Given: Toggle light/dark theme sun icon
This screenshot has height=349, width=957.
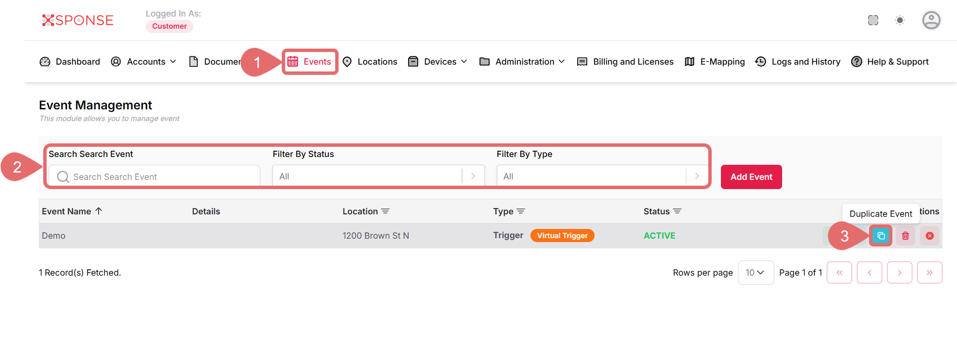Looking at the screenshot, I should (900, 20).
